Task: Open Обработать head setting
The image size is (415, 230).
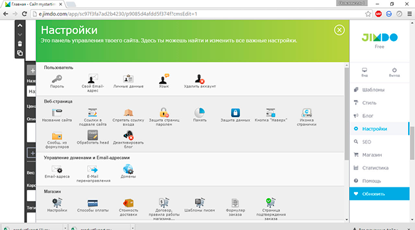Action: pyautogui.click(x=93, y=137)
